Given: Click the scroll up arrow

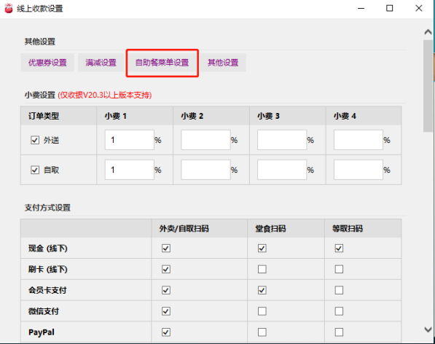Looking at the screenshot, I should pyautogui.click(x=428, y=32).
